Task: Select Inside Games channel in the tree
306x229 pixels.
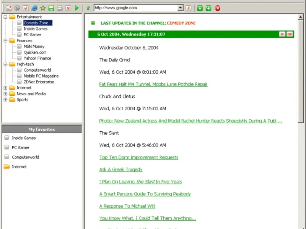Action: [x=36, y=29]
